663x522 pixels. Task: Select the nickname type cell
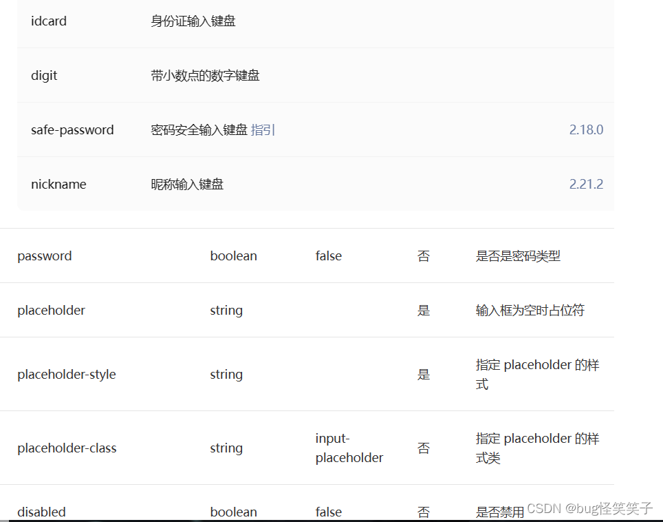tap(58, 184)
